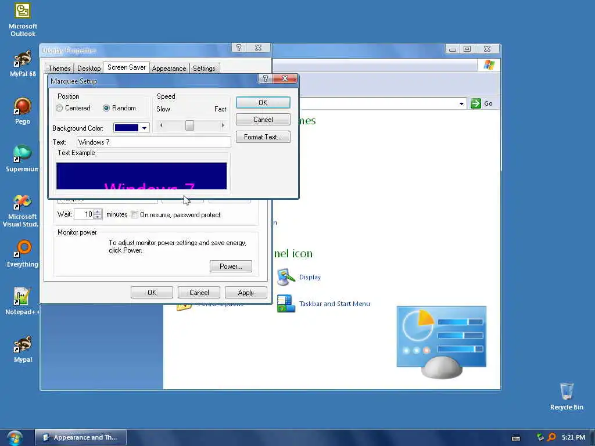
Task: Switch to the Themes tab
Action: (x=59, y=69)
